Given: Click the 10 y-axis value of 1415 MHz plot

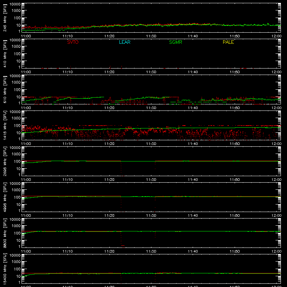Looking at the screenshot, I should (18, 133).
